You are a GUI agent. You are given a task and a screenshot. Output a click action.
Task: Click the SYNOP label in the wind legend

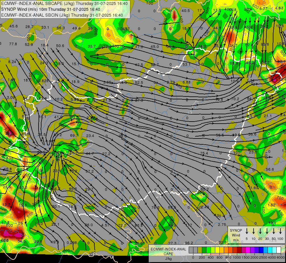[x=236, y=230]
